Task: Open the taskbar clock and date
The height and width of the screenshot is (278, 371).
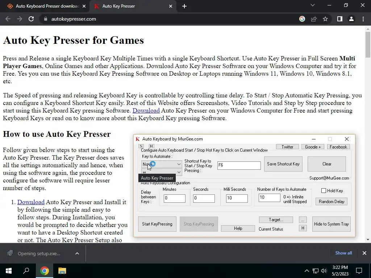Action: 340,271
